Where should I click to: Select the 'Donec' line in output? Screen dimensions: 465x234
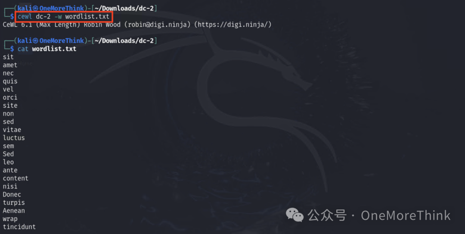click(12, 194)
